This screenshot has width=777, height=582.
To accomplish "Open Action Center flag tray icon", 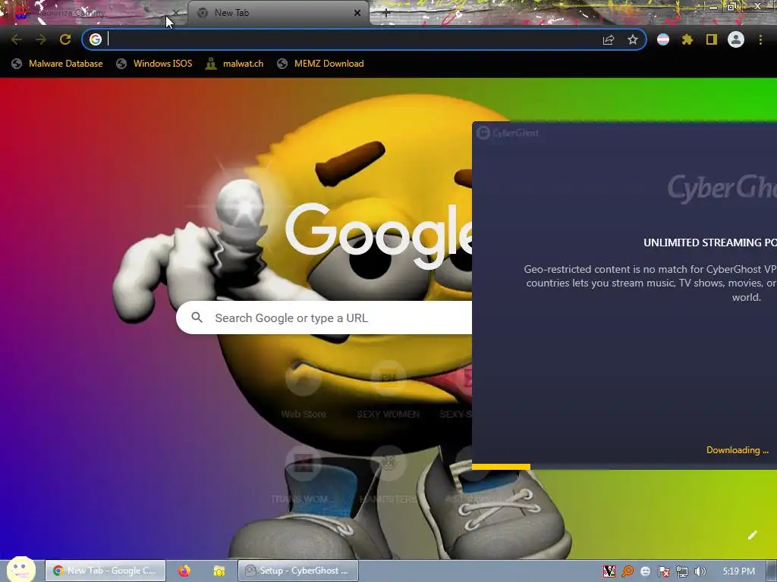I will (x=663, y=571).
